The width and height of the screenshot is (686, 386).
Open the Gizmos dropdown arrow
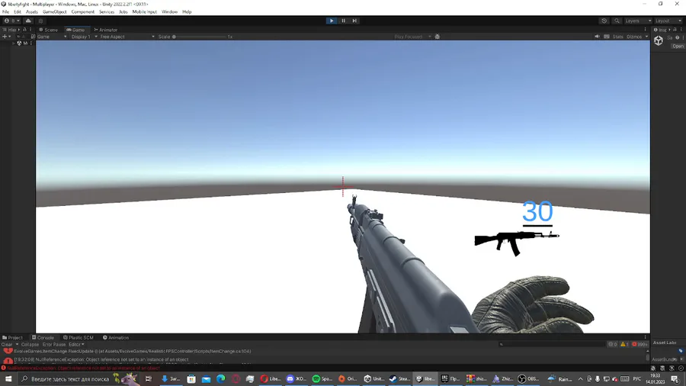tap(646, 37)
